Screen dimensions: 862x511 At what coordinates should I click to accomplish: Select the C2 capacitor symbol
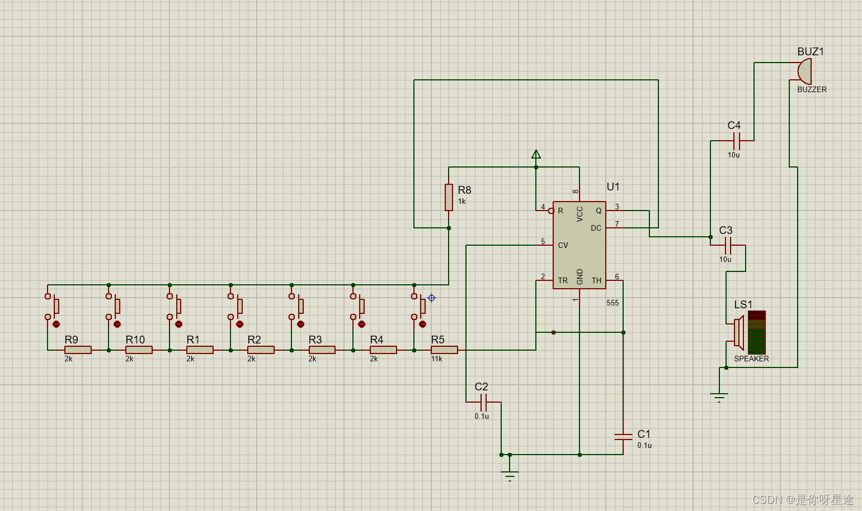point(483,402)
